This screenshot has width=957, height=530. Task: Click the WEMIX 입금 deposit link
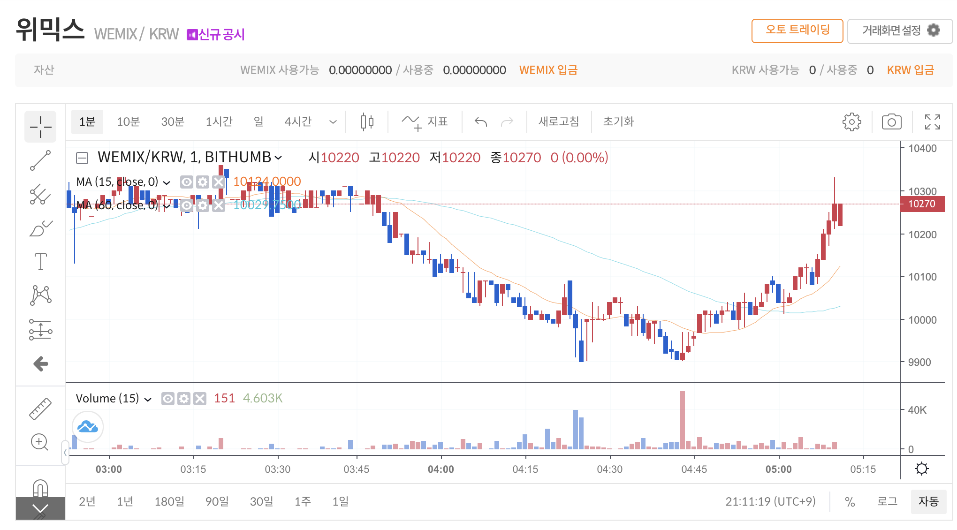(x=548, y=70)
